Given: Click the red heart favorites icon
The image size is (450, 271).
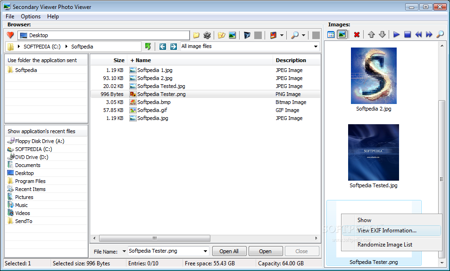Looking at the screenshot, I should click(10, 35).
